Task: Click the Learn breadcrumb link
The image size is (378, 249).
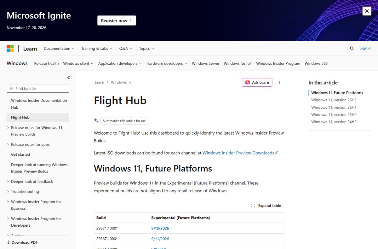Action: tap(99, 82)
